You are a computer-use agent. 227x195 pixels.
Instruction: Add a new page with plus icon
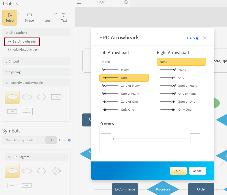tap(126, 2)
